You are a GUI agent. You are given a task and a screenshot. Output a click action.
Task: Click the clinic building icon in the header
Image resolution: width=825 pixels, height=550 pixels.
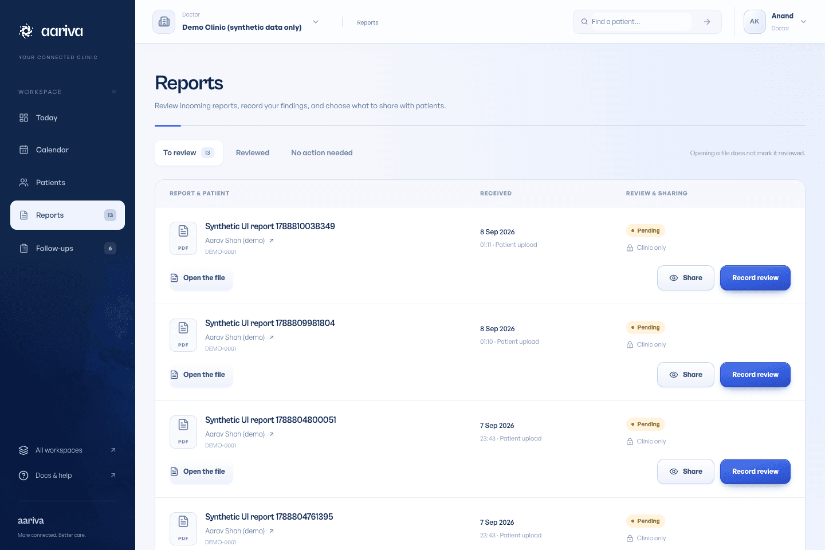164,22
